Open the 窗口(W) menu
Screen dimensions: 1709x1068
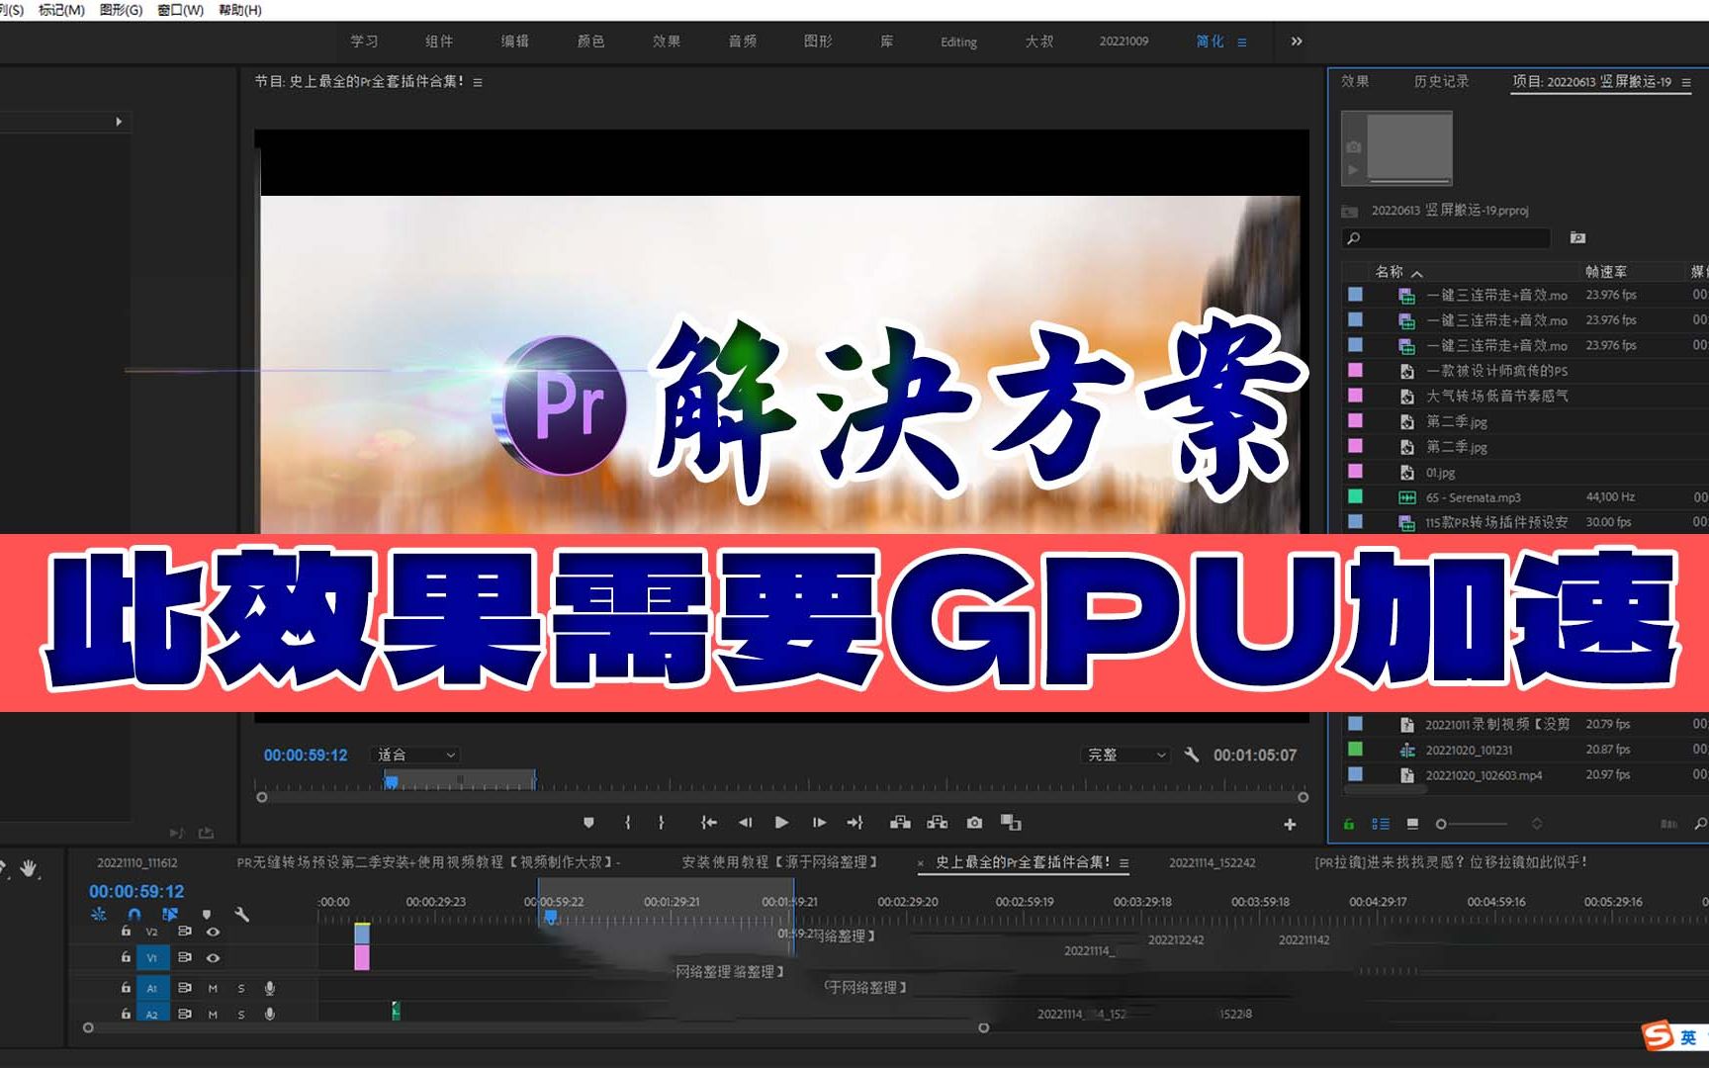coord(180,10)
